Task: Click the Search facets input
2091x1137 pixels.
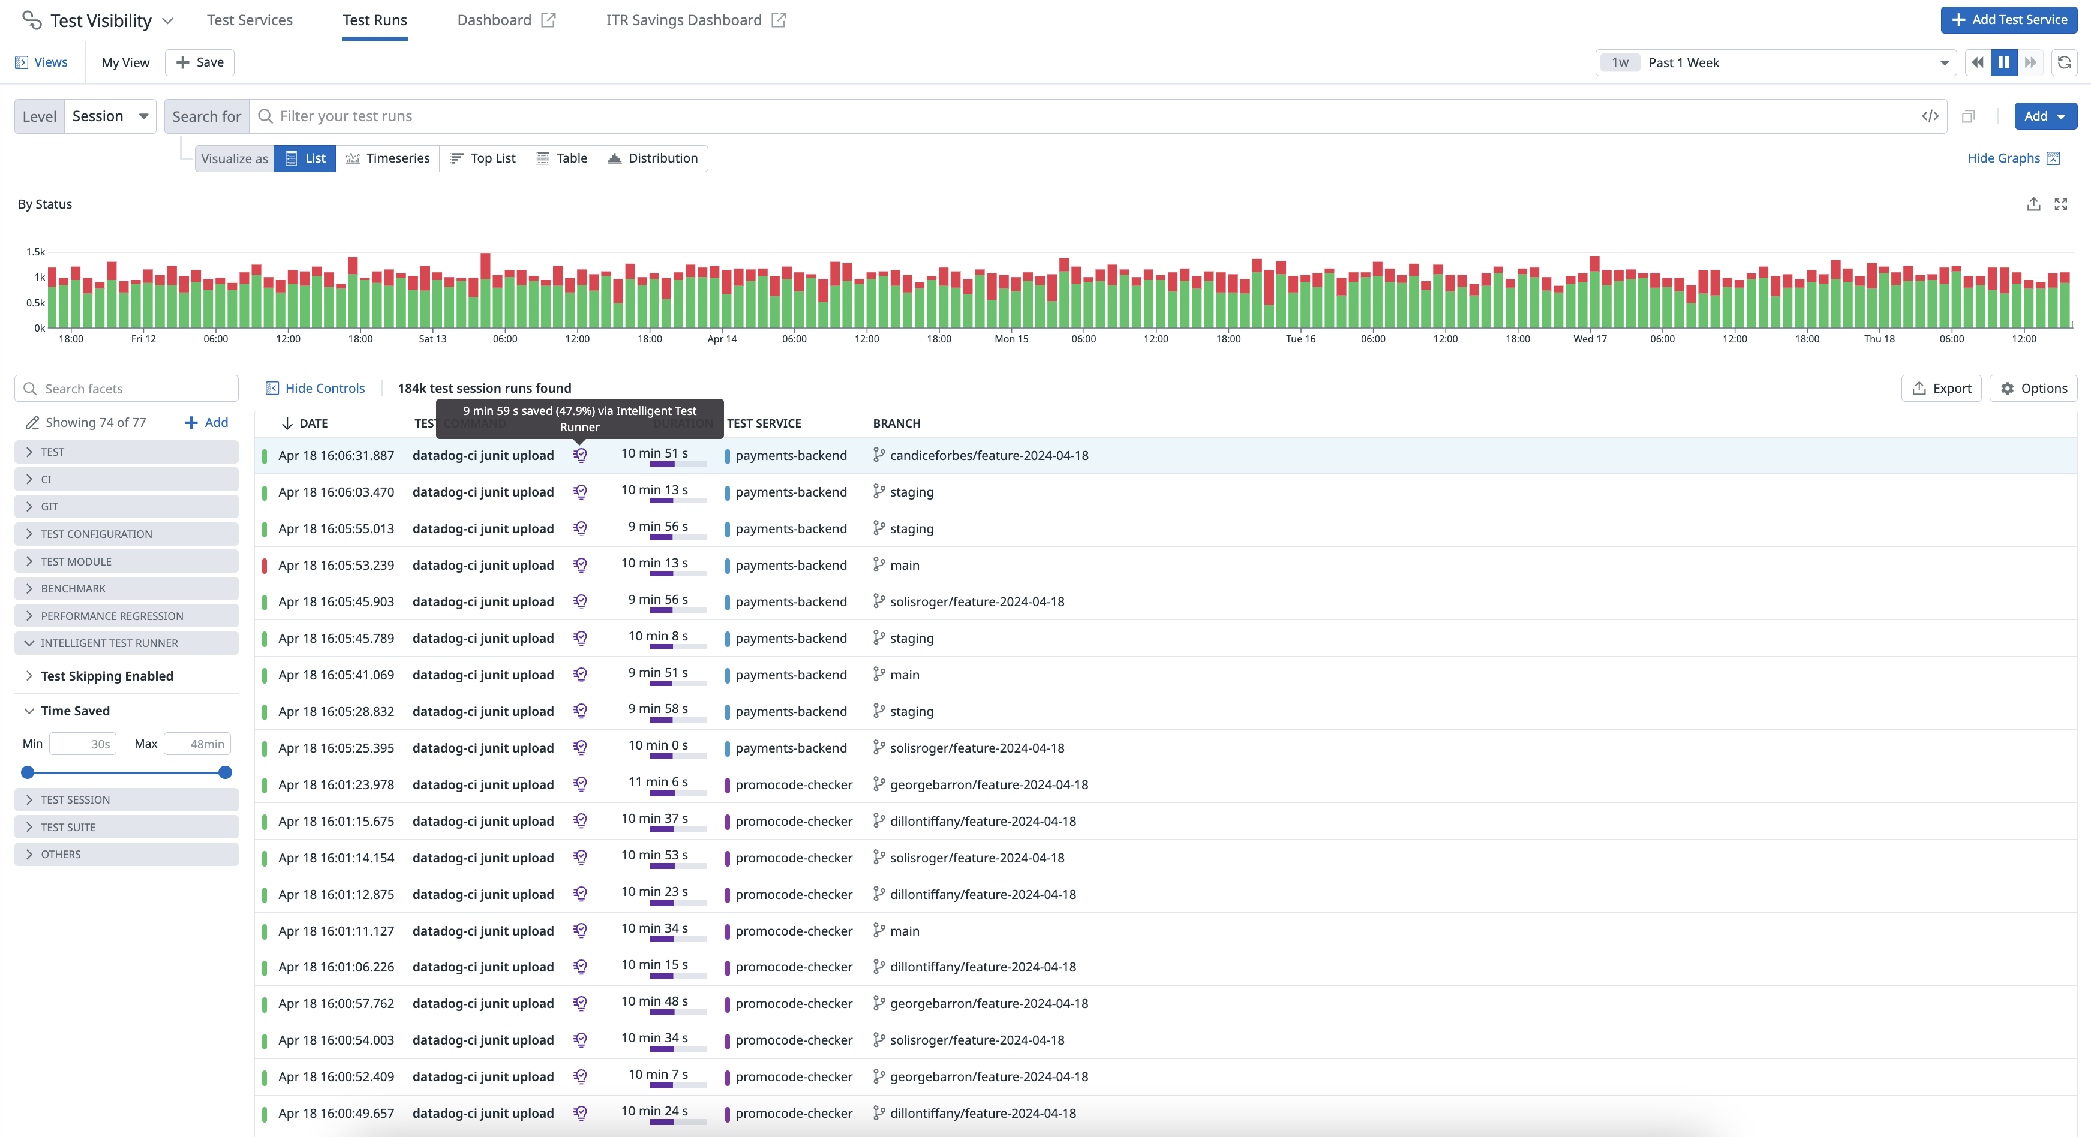Action: point(127,389)
